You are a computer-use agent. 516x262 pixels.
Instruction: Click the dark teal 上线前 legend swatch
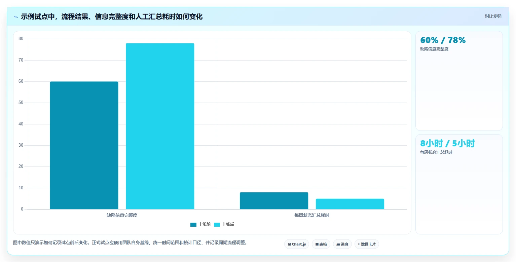pos(193,225)
